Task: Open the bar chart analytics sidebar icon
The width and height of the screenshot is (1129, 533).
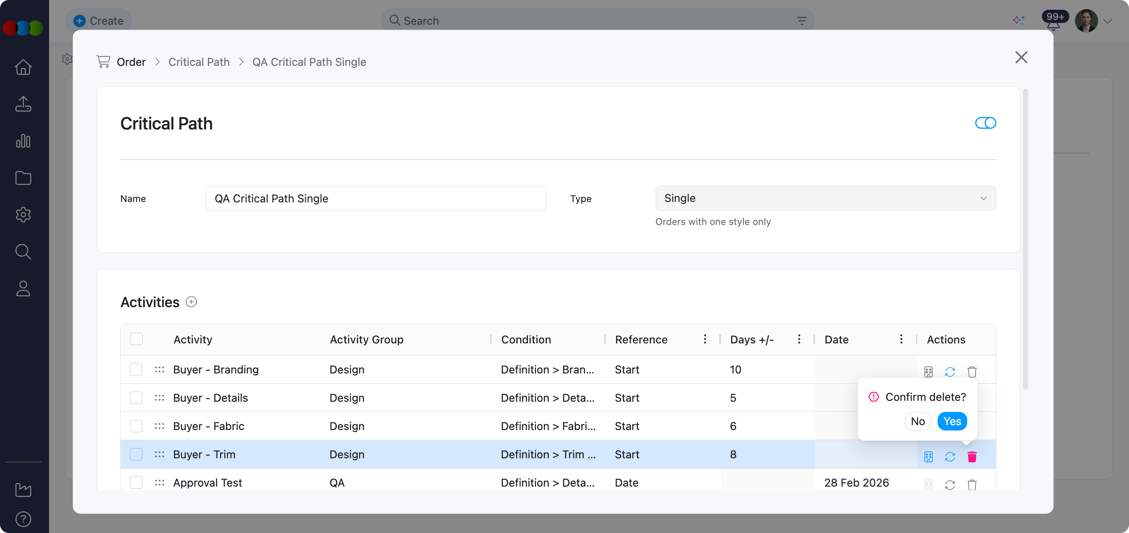Action: (23, 141)
